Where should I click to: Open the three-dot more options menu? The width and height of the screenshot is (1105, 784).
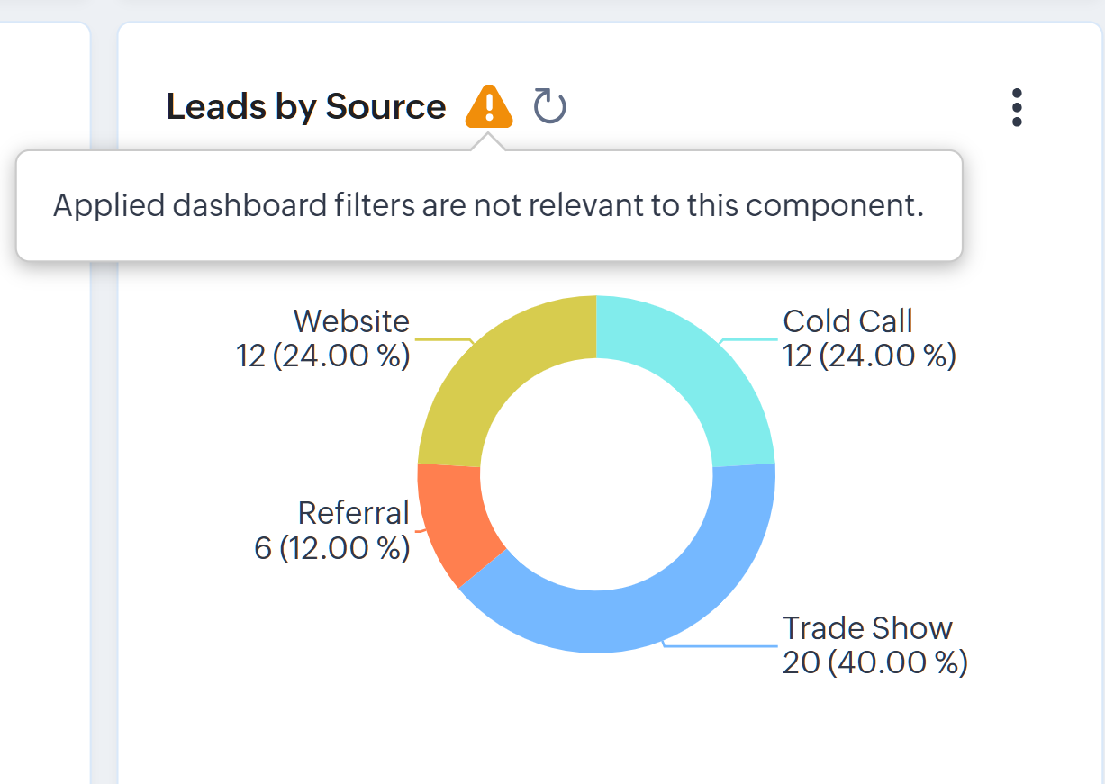(x=1017, y=108)
